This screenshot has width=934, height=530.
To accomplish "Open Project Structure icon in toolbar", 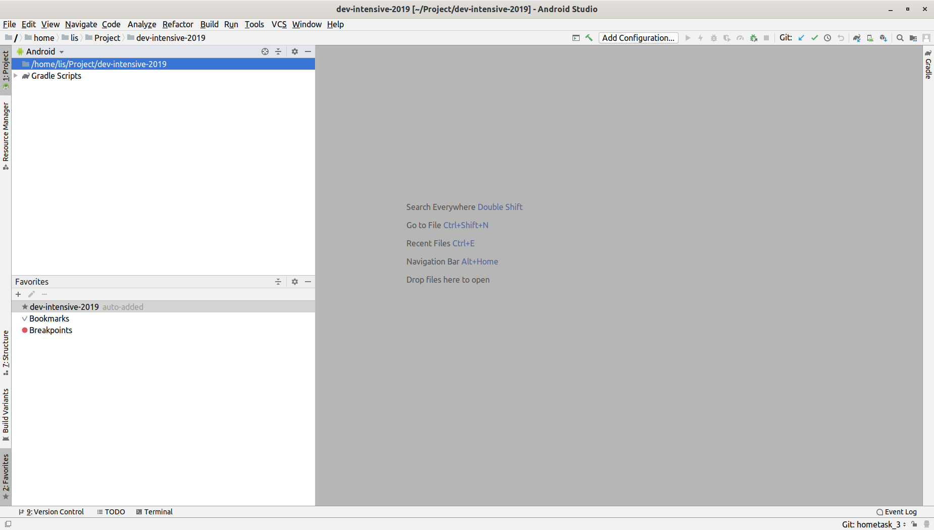I will tap(913, 38).
